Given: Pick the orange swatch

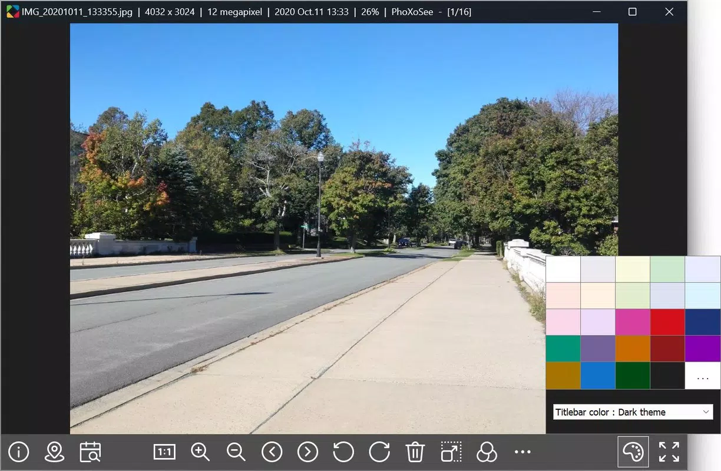Looking at the screenshot, I should 633,349.
